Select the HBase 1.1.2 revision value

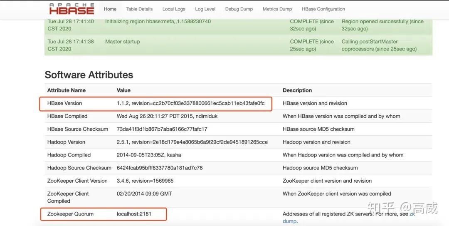(x=191, y=103)
